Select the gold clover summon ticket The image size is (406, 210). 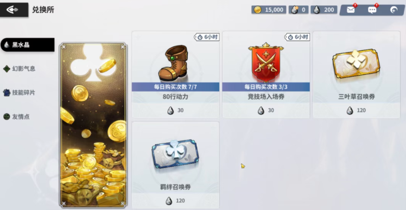tap(356, 64)
